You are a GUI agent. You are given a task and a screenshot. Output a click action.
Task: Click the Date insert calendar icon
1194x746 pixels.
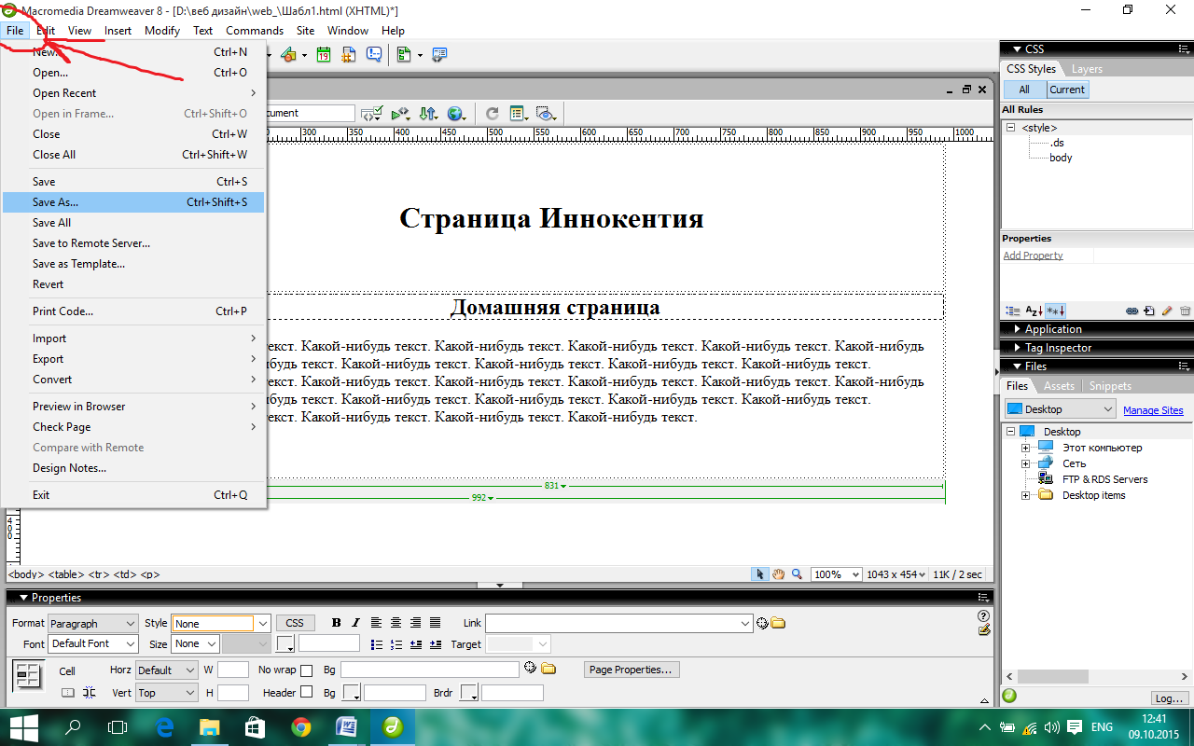point(323,55)
